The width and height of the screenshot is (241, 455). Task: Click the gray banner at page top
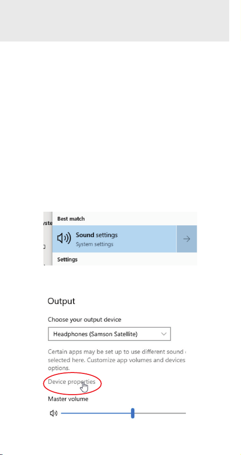(x=115, y=20)
